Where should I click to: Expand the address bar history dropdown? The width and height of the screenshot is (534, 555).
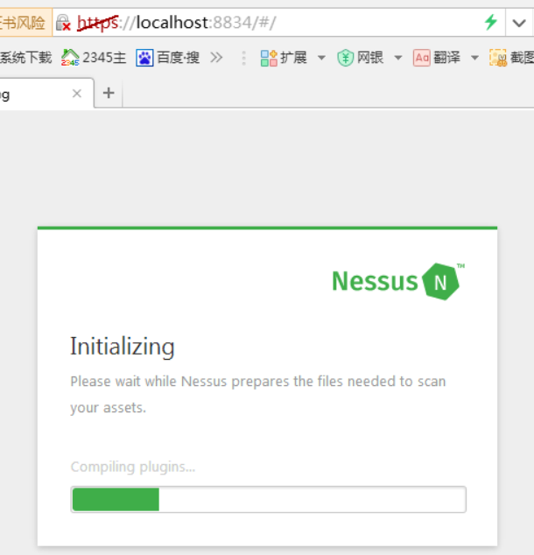click(519, 23)
